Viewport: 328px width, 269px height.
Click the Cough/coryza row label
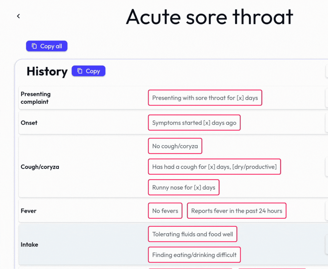40,167
